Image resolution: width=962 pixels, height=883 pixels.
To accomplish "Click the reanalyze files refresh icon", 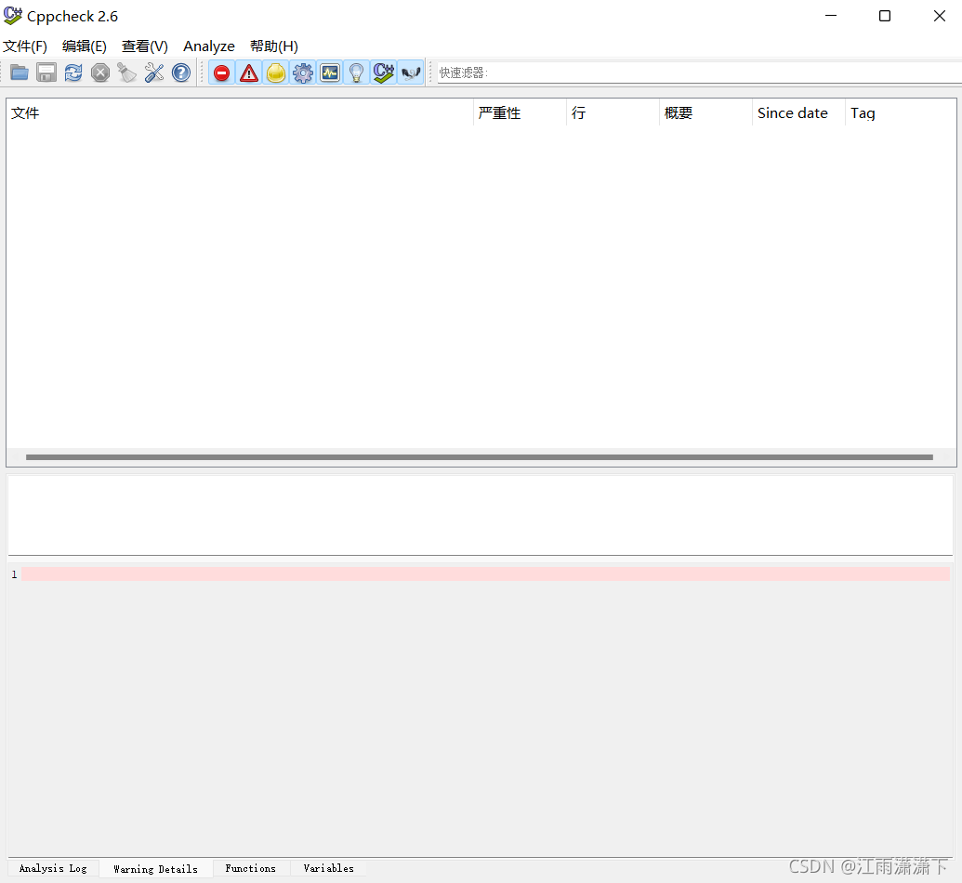I will (73, 73).
